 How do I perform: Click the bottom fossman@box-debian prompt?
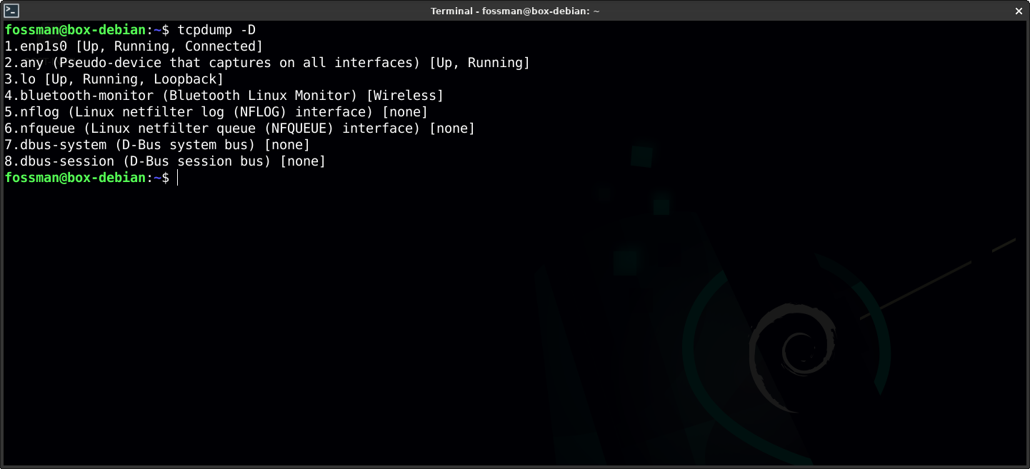[x=79, y=178]
